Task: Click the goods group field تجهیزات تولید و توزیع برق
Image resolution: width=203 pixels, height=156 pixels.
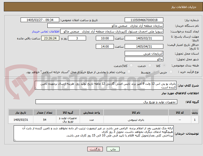Action: click(106, 102)
